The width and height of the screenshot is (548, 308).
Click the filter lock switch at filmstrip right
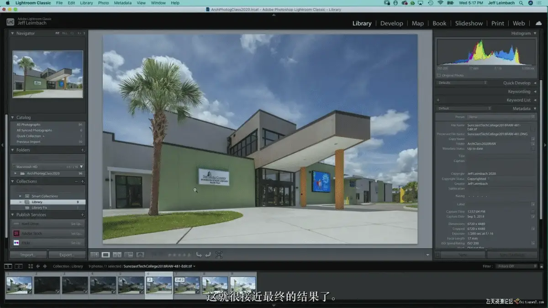542,266
